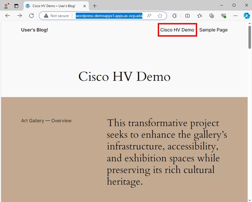The width and height of the screenshot is (252, 202).
Task: Open the Tab actions menu
Action: pyautogui.click(x=16, y=6)
